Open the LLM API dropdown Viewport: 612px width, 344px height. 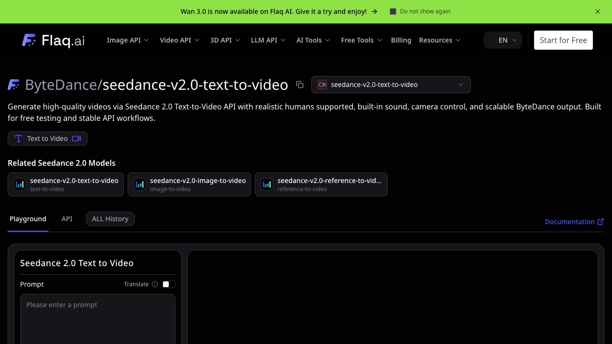coord(268,40)
